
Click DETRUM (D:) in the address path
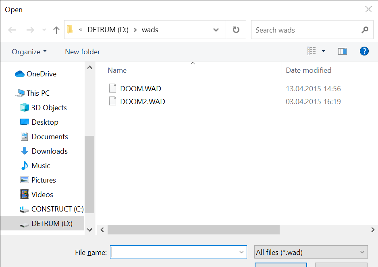[x=108, y=30]
